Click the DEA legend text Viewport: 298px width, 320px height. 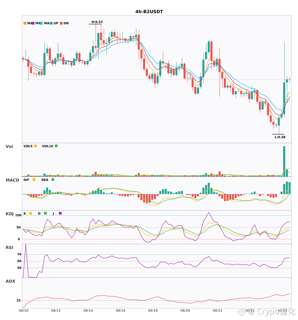[x=45, y=180]
